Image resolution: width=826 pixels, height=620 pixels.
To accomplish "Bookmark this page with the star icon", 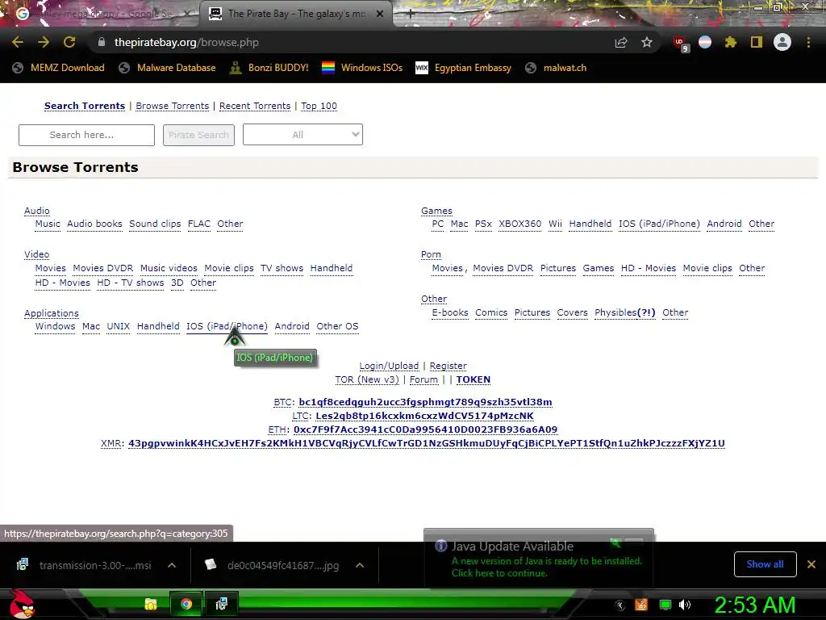I will 647,42.
